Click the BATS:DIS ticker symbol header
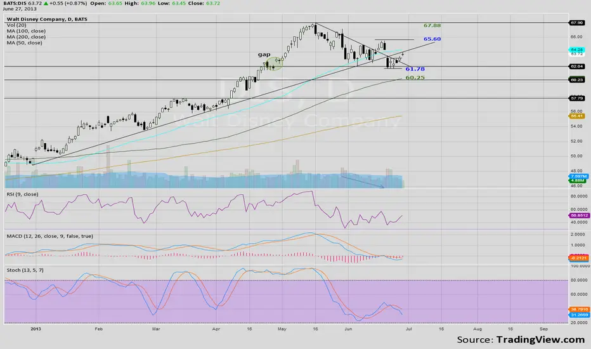This screenshot has height=349, width=591. (x=15, y=3)
